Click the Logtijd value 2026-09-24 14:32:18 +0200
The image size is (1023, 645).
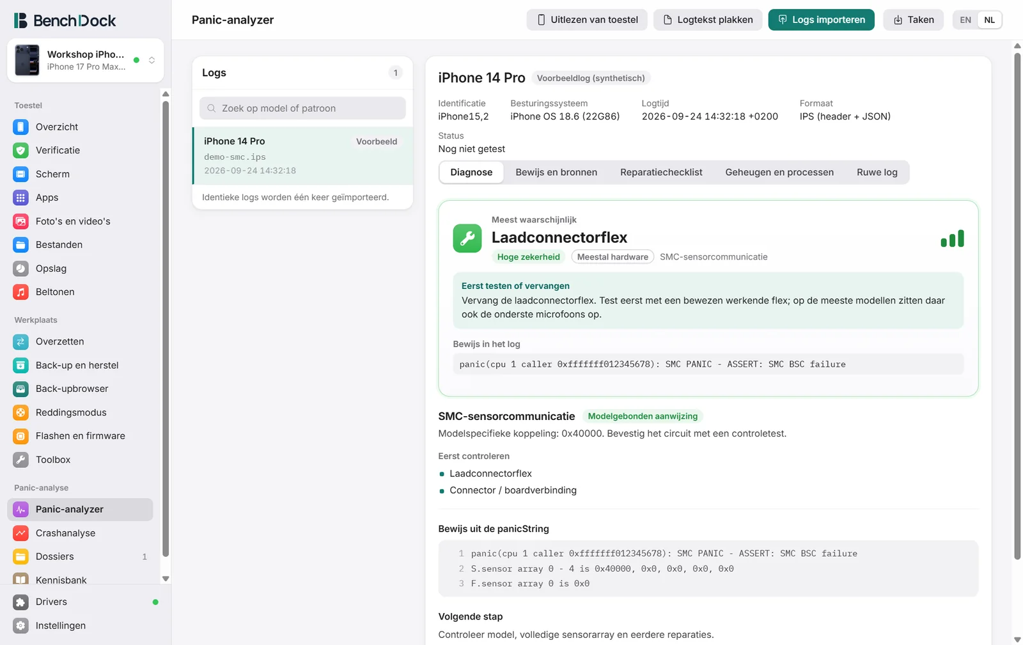(x=710, y=116)
